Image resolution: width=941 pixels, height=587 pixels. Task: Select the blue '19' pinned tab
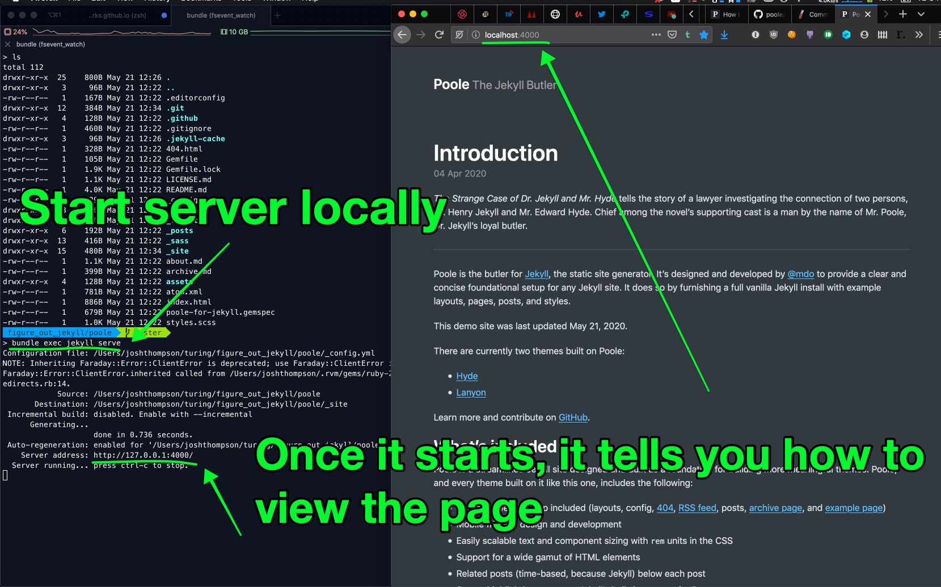click(x=508, y=14)
